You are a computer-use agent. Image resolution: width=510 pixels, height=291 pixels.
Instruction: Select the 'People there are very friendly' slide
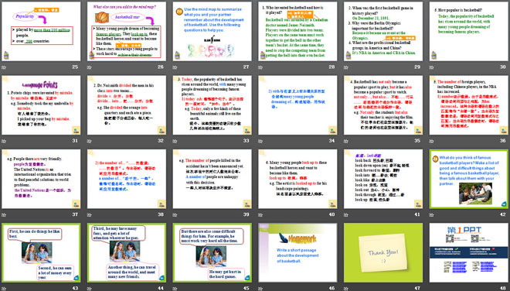41,179
